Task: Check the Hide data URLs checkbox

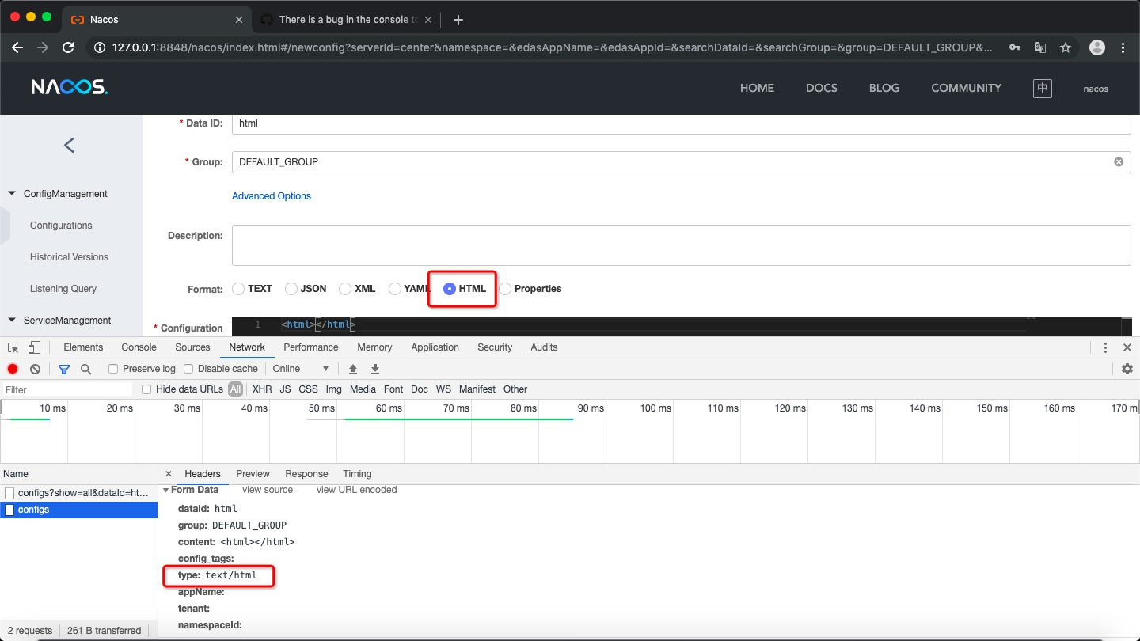Action: 146,389
